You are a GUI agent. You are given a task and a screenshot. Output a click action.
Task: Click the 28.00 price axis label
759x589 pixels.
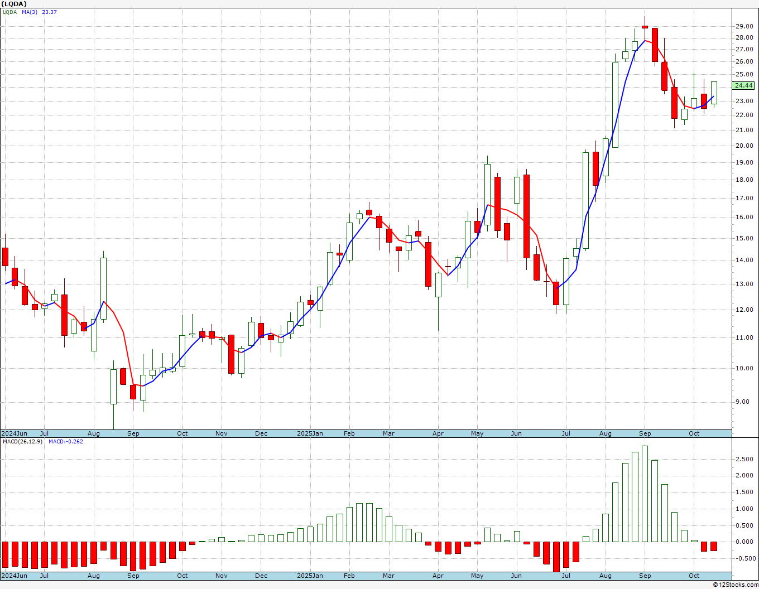click(x=743, y=37)
